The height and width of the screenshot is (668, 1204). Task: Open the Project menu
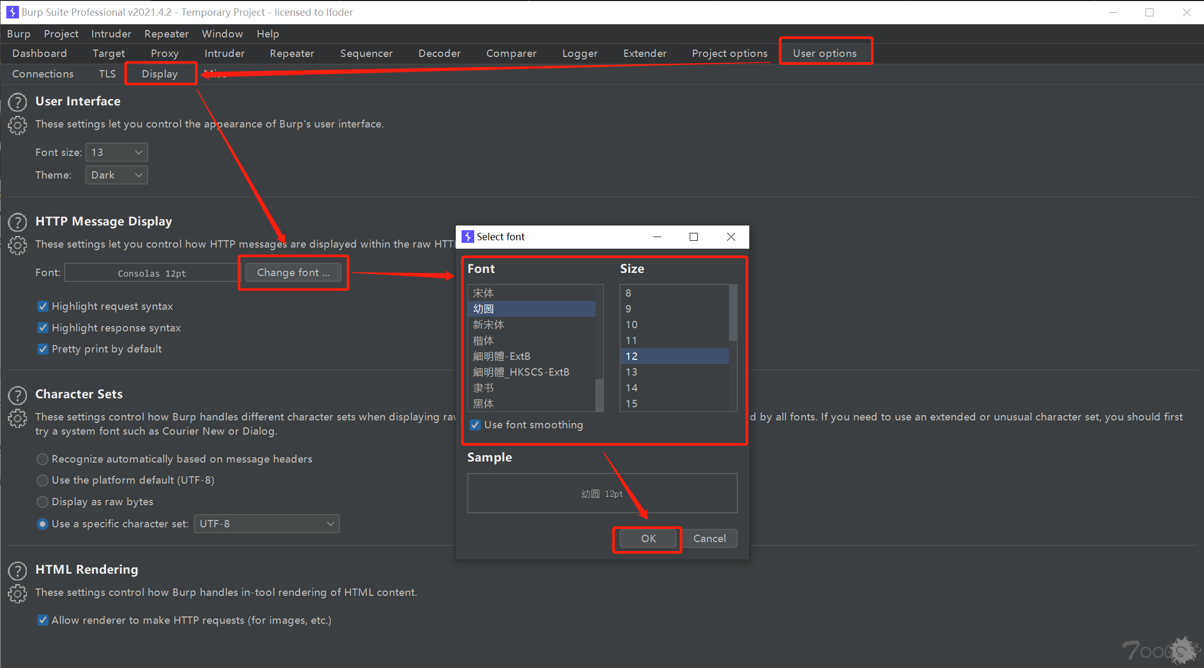pos(61,34)
